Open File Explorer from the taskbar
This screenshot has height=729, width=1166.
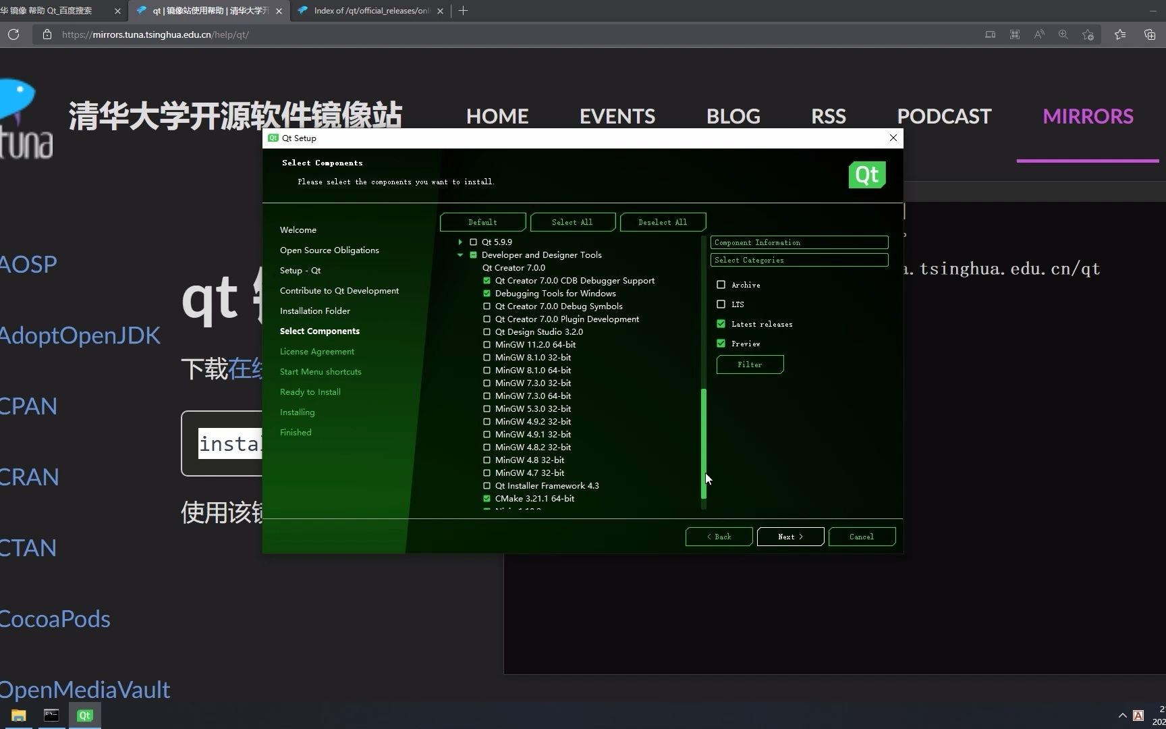point(18,715)
